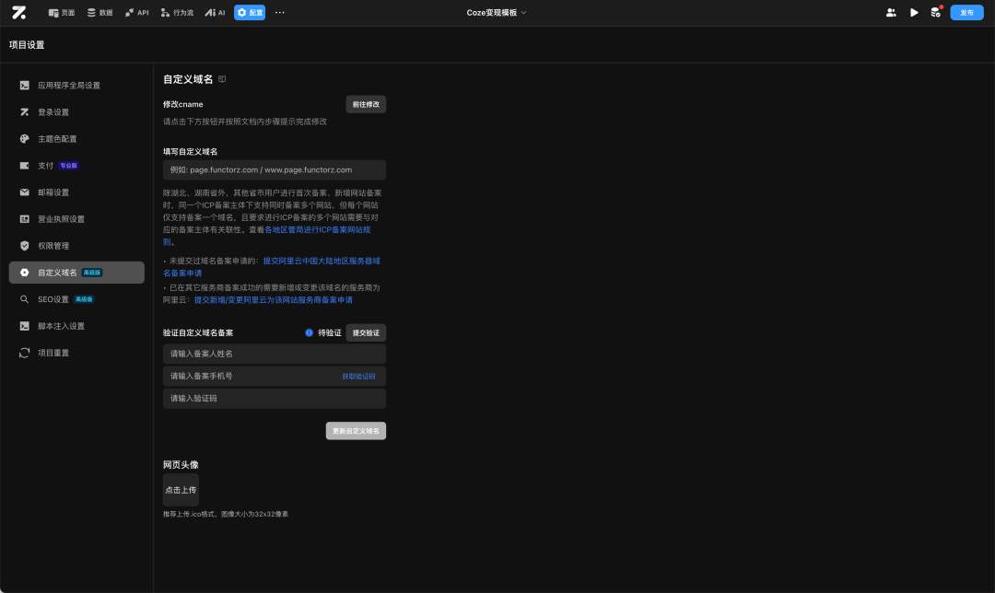Viewport: 995px width, 593px height.
Task: Click the 发布 publish button
Action: click(x=966, y=12)
